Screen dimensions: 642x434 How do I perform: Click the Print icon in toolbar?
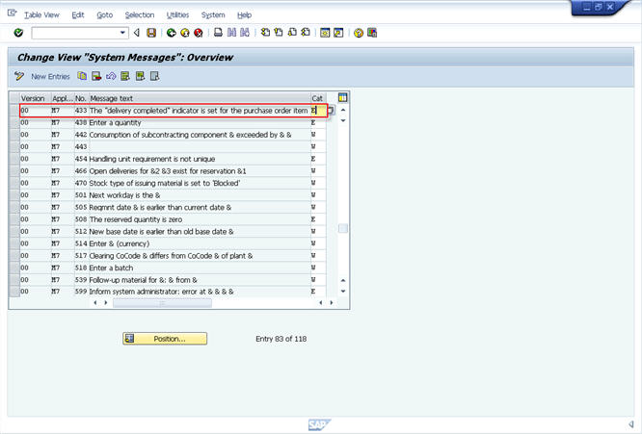[219, 32]
